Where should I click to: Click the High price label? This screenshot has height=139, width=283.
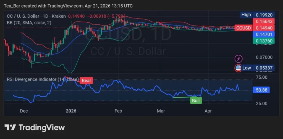pyautogui.click(x=246, y=15)
